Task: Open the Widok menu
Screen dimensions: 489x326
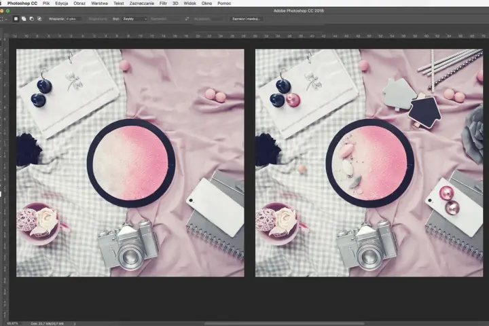Action: coord(190,3)
